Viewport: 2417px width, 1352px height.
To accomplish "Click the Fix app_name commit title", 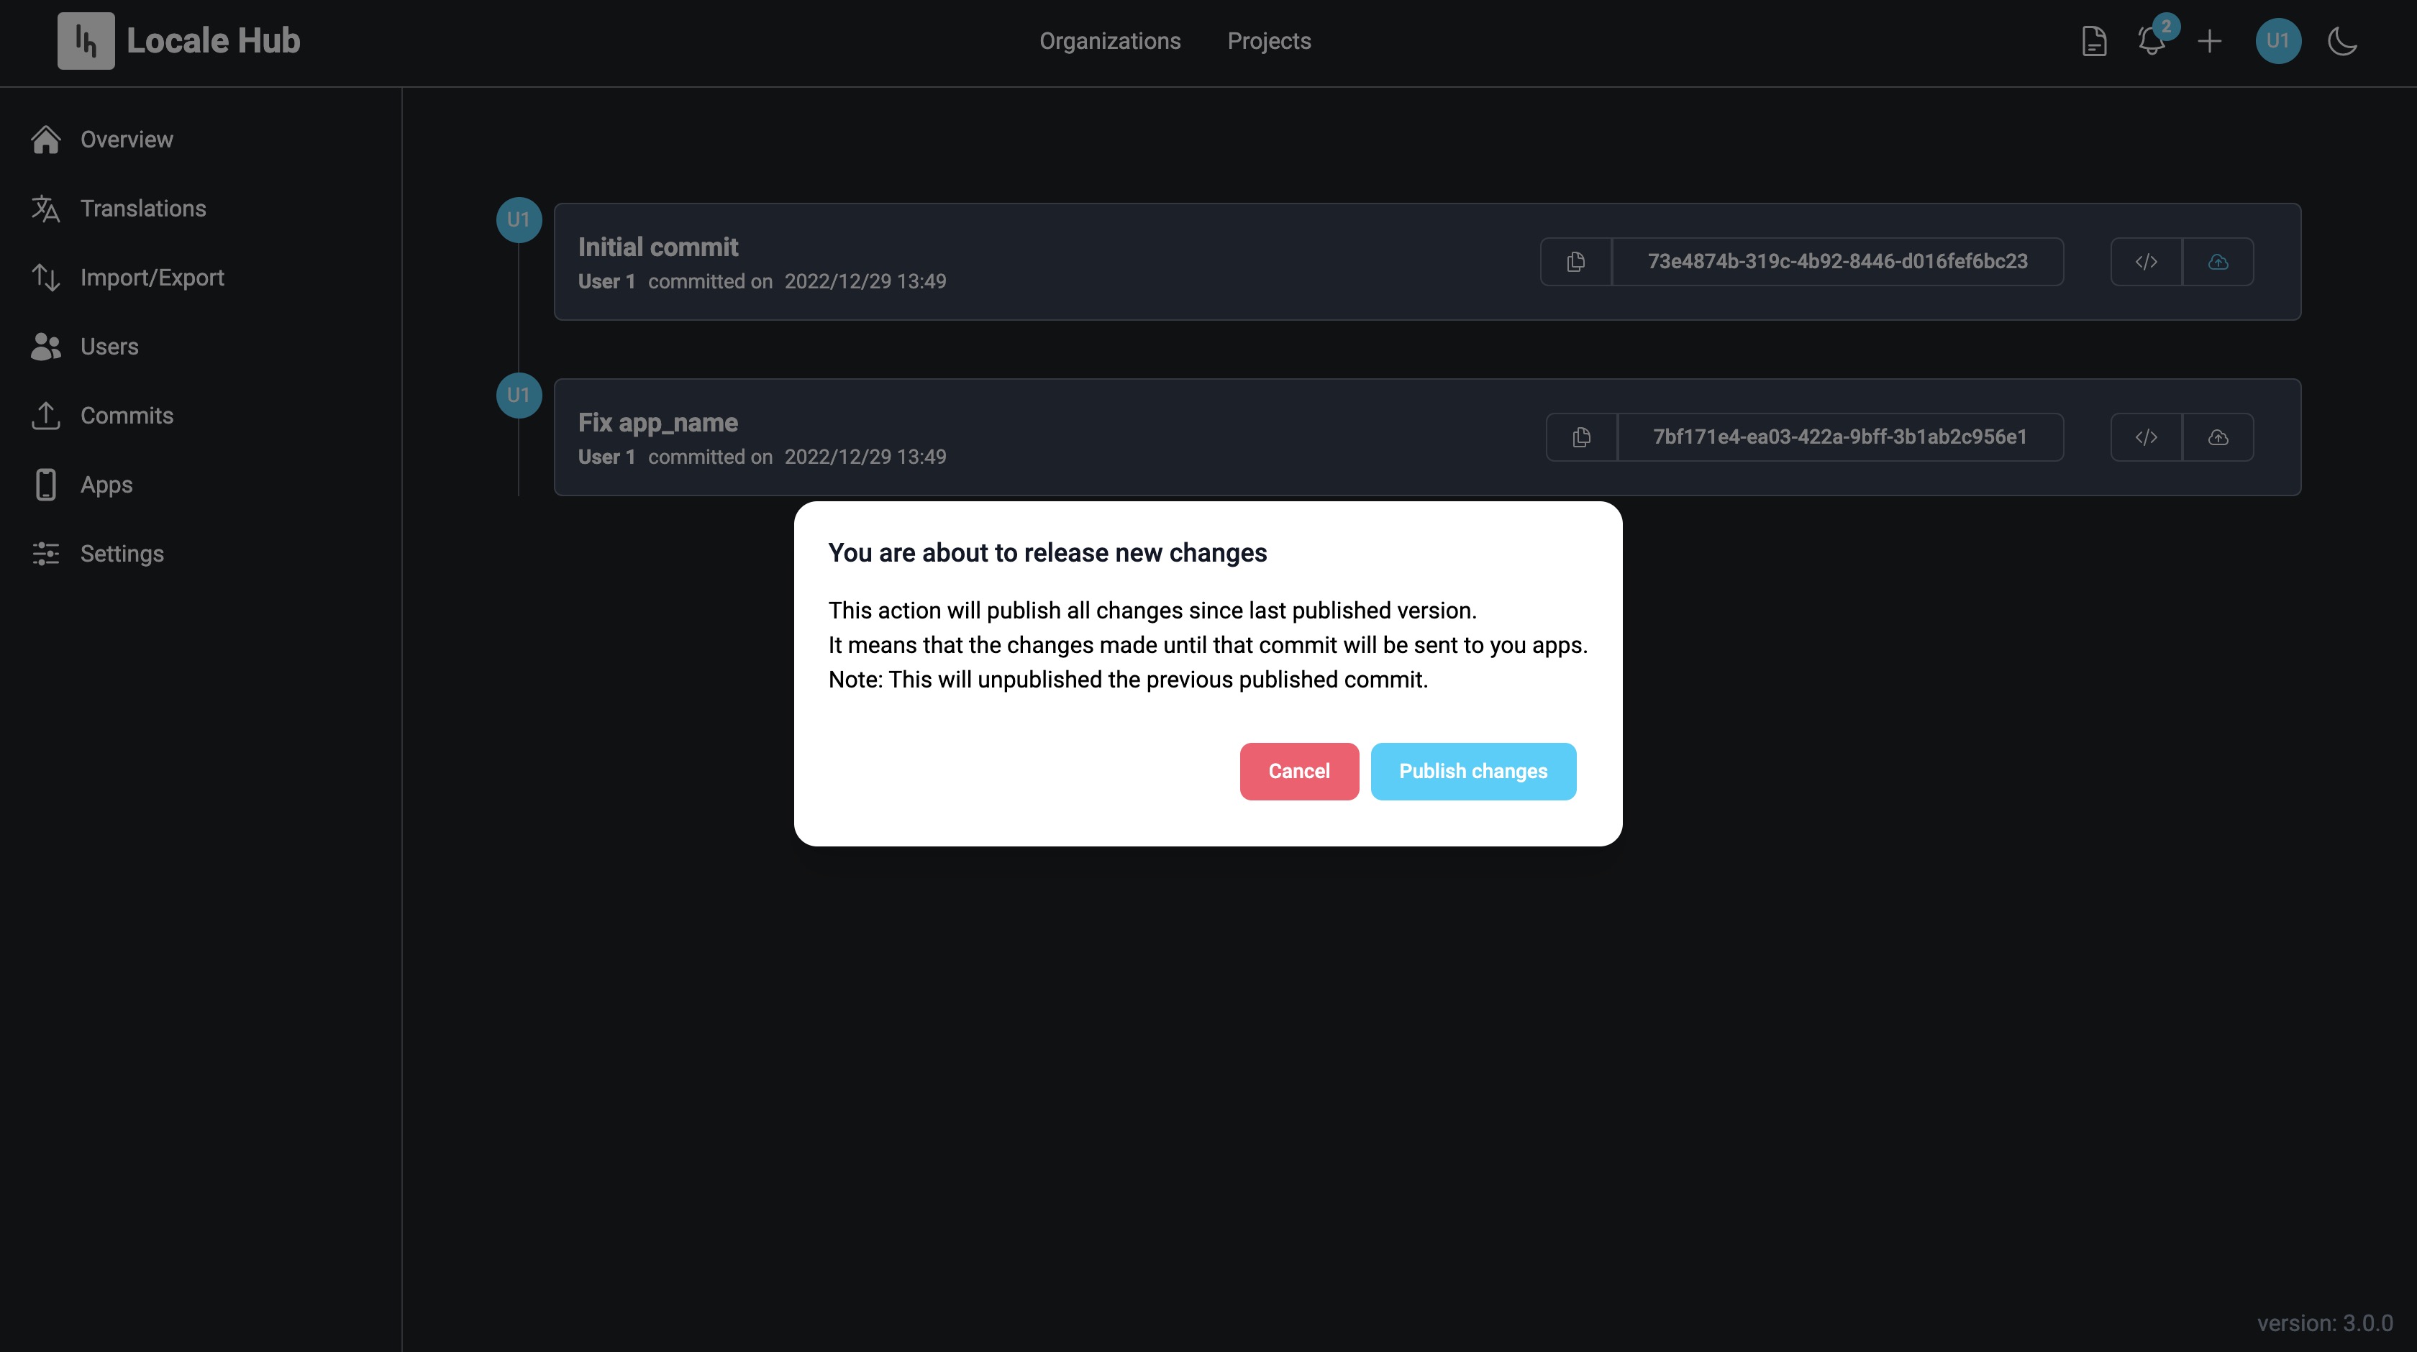I will click(x=657, y=422).
